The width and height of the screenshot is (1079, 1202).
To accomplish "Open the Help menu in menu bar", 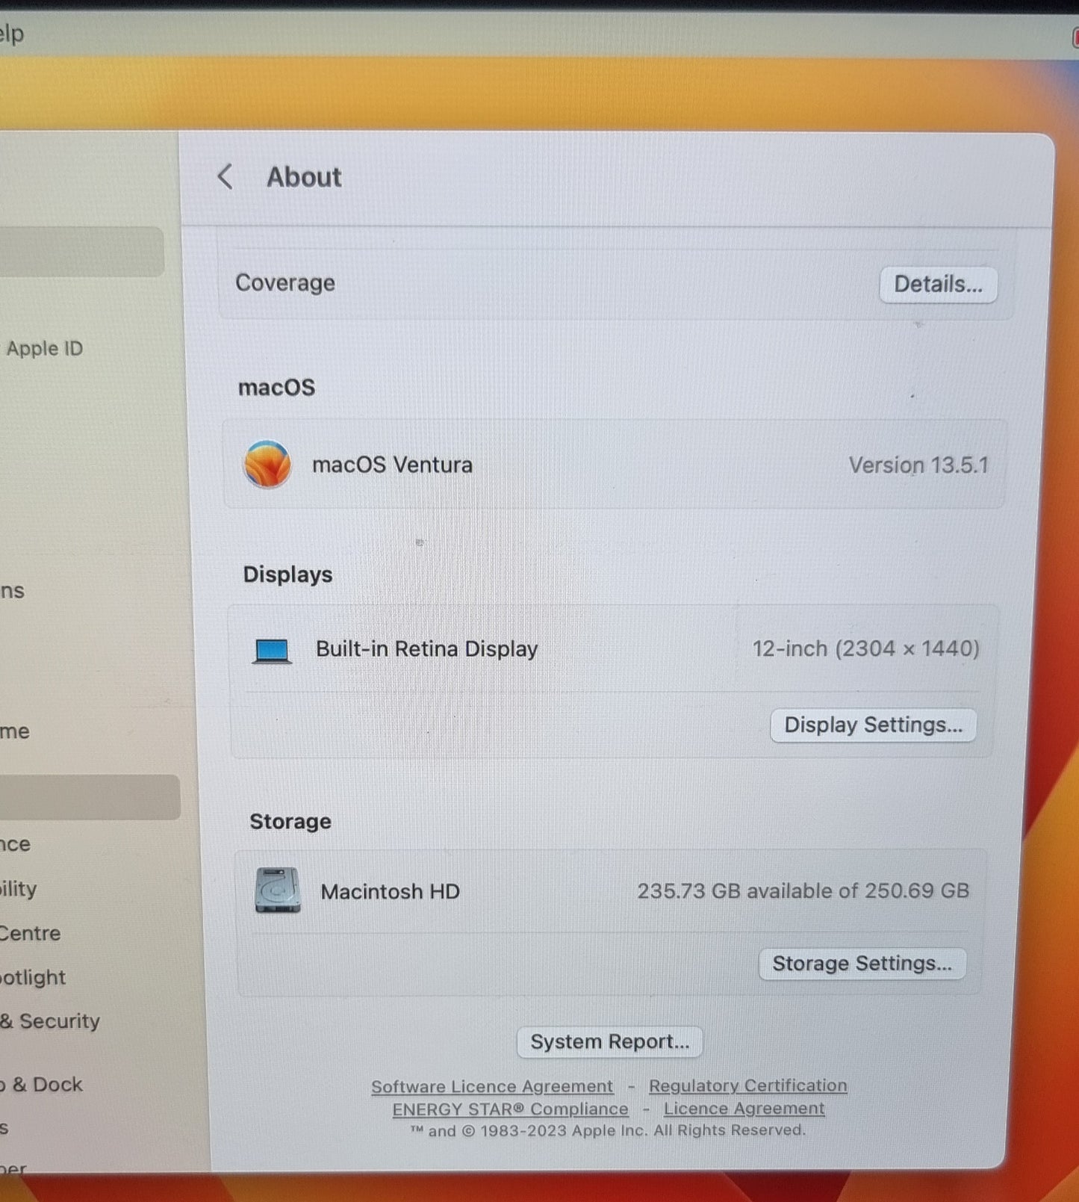I will pyautogui.click(x=11, y=34).
